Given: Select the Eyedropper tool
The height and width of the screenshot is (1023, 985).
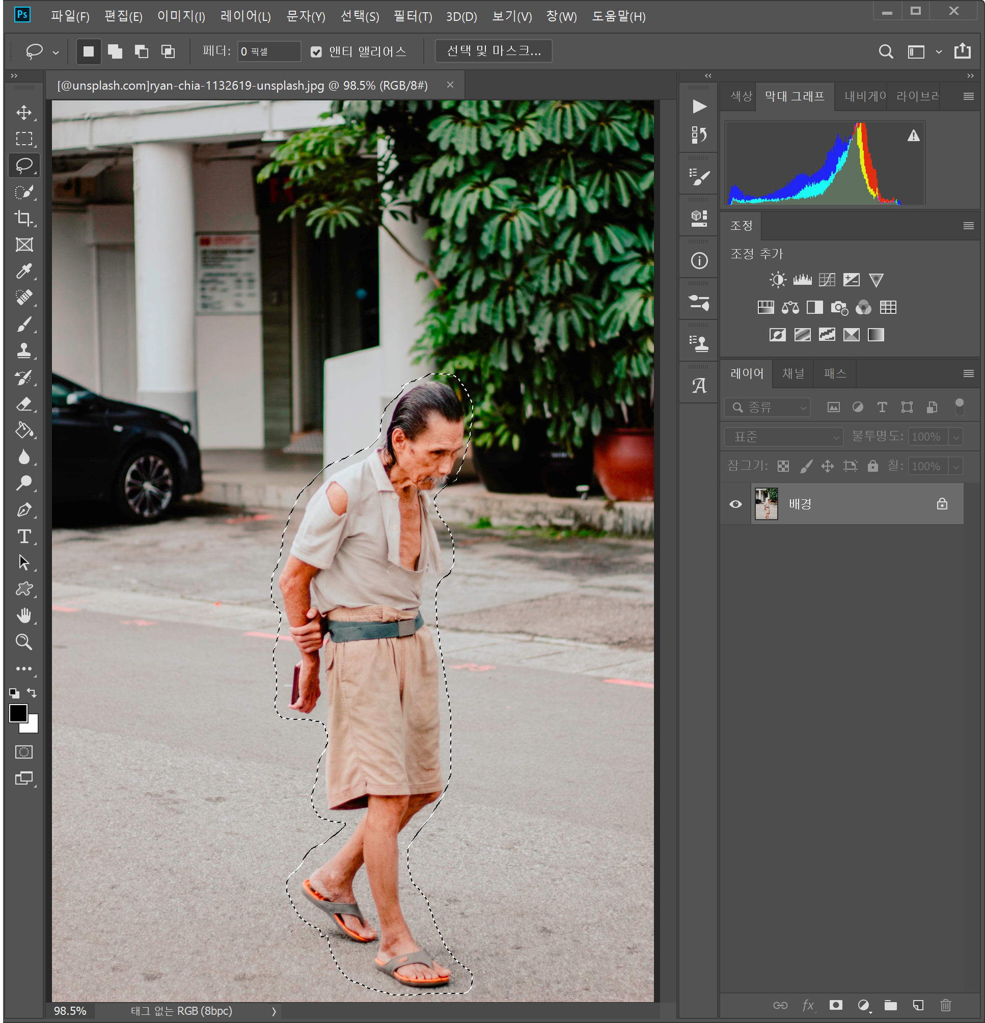Looking at the screenshot, I should click(x=24, y=271).
